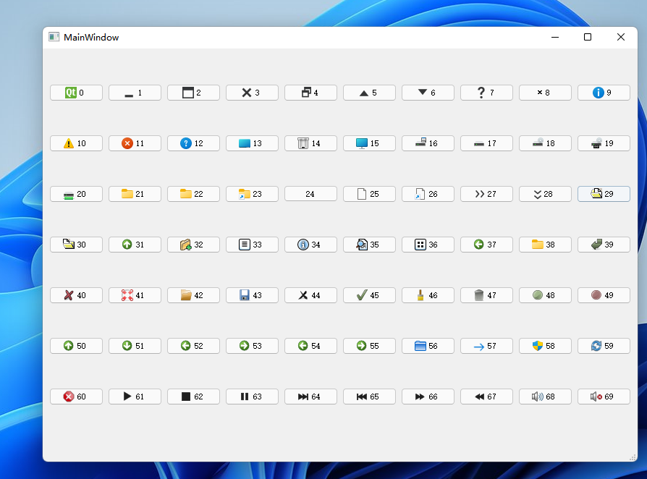Click the browser reload icon button 59
This screenshot has height=479, width=647.
[x=604, y=345]
